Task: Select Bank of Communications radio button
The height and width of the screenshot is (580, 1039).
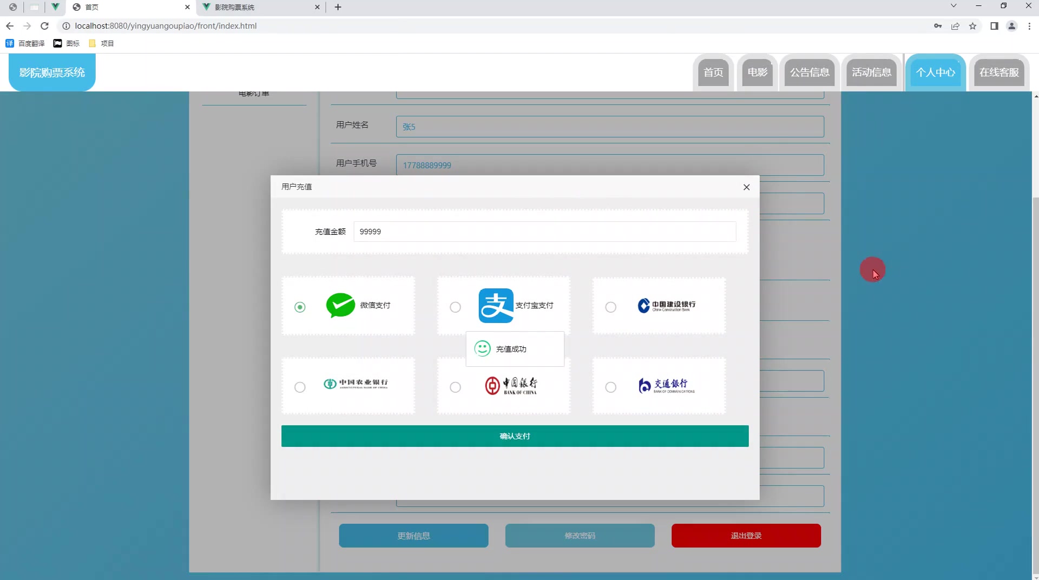Action: tap(610, 387)
